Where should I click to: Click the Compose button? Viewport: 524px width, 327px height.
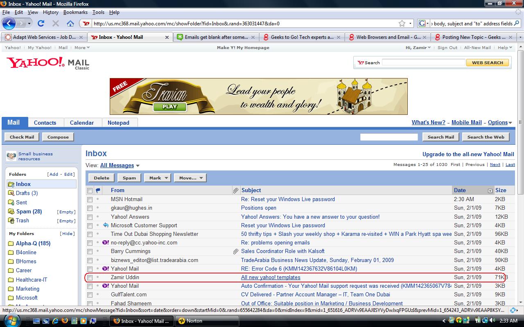58,137
